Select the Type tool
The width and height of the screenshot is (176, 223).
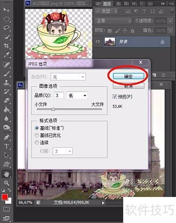[x=6, y=146]
